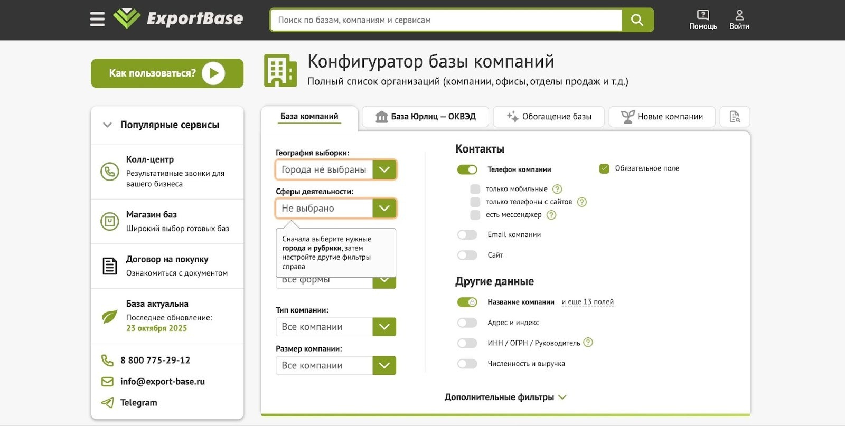Click help icon beside ИНН / ОГРН / Руководитель
The image size is (845, 426).
(x=588, y=343)
